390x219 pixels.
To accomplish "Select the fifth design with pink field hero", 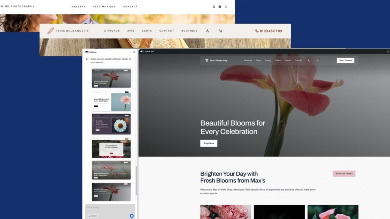I will point(111,170).
